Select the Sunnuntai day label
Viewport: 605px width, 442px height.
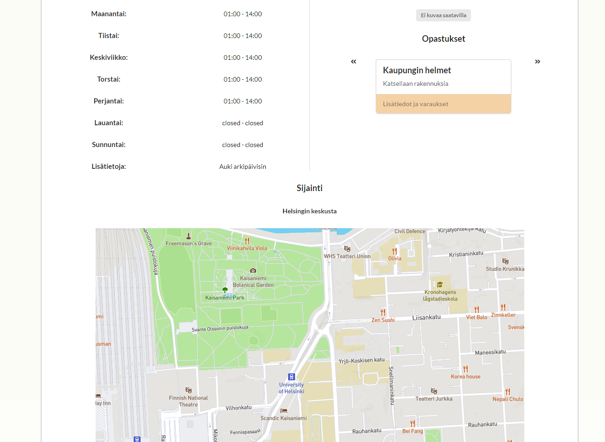(109, 145)
